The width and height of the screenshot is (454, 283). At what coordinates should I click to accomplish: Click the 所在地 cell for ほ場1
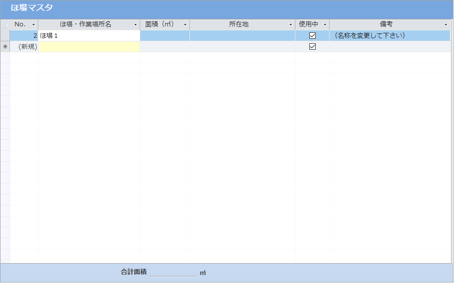coord(242,36)
